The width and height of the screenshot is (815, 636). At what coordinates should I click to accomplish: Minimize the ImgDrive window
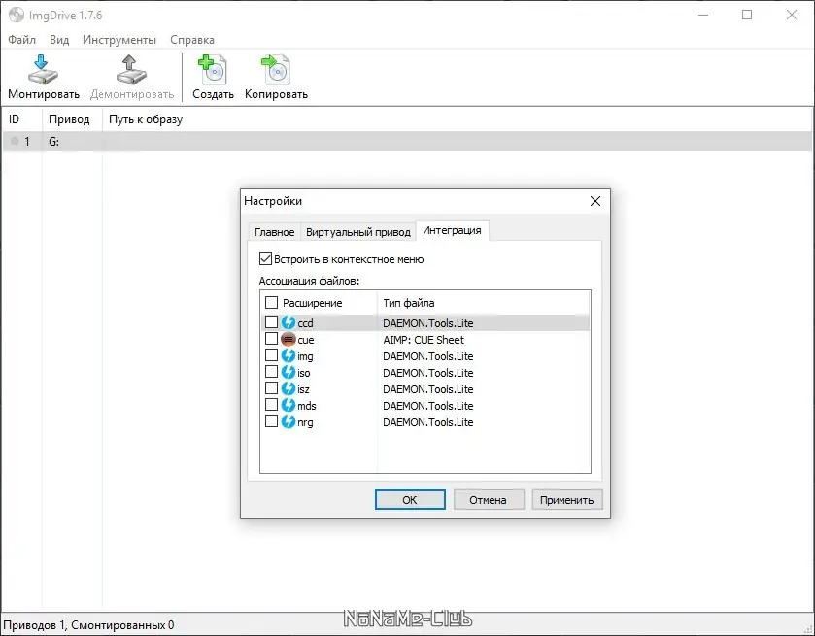pyautogui.click(x=703, y=15)
